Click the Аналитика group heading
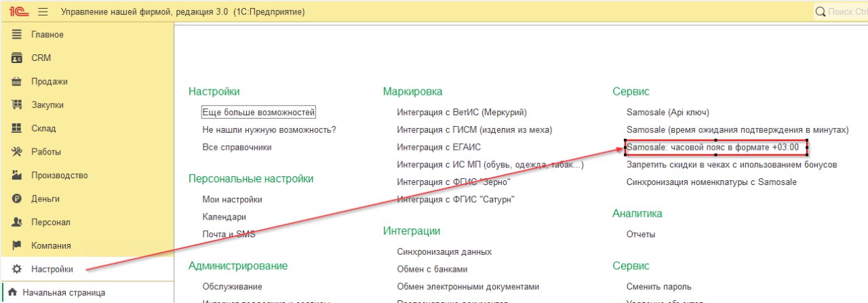Screen dimensions: 868x303 (637, 214)
